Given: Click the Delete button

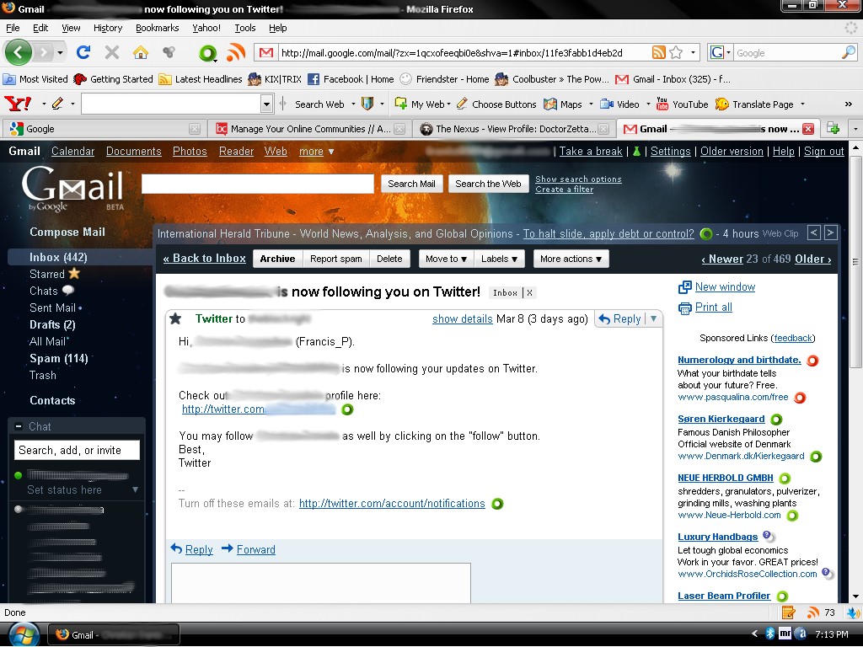Looking at the screenshot, I should click(389, 259).
